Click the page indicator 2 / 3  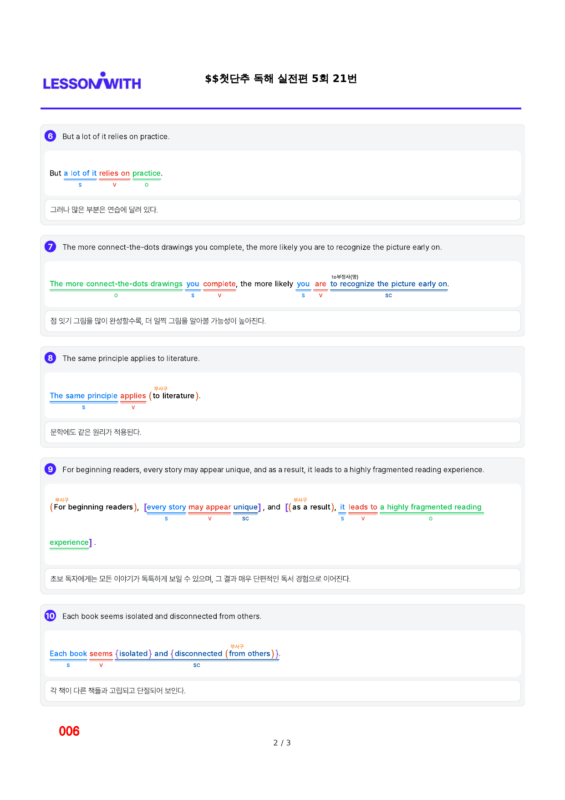tap(282, 743)
